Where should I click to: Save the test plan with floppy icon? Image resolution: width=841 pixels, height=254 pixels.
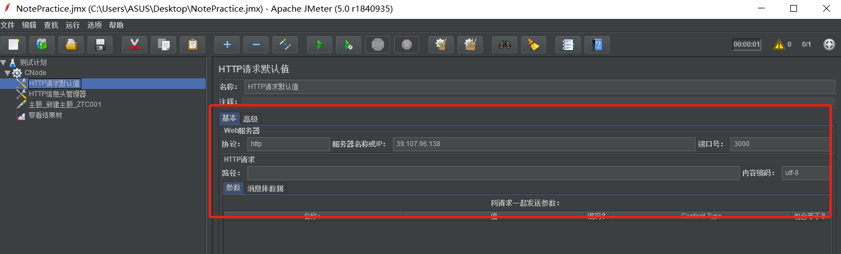tap(100, 44)
